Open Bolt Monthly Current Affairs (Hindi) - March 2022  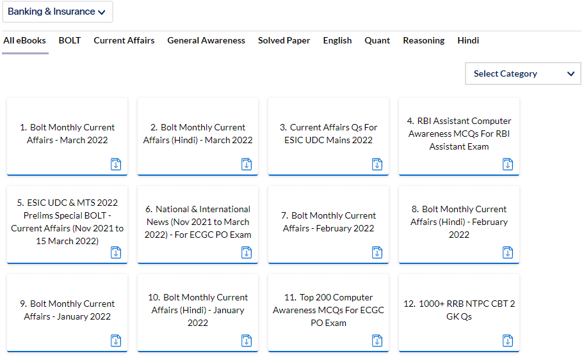point(198,134)
